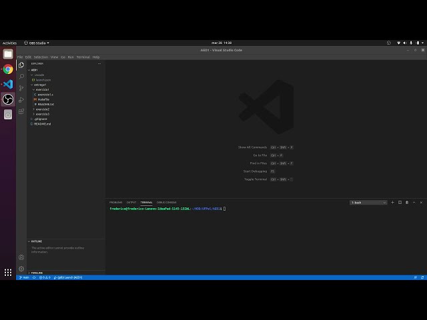This screenshot has height=320, width=427.
Task: Click into the terminal prompt area
Action: coord(224,209)
